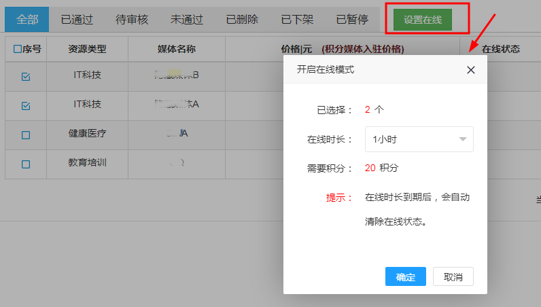Viewport: 541px width, 307px height.
Task: Click the green 设置在线 button
Action: pyautogui.click(x=423, y=20)
